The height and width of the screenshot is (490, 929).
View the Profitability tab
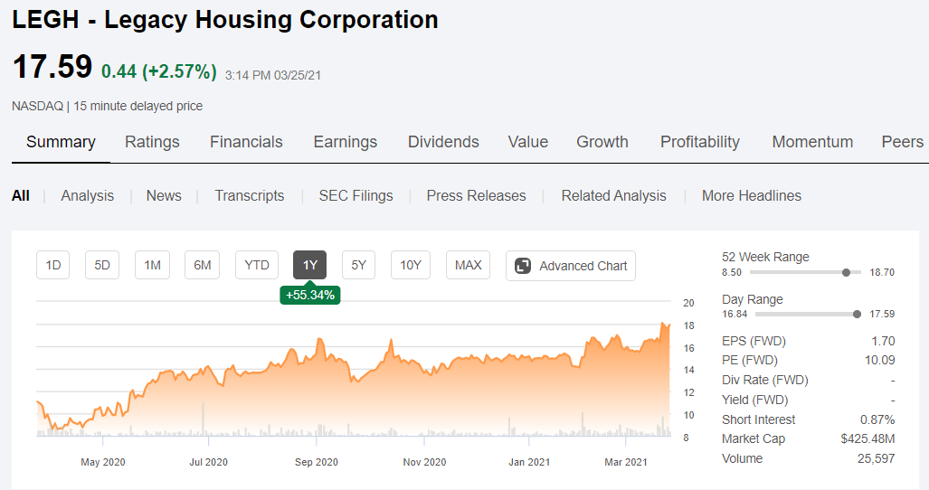coord(700,142)
